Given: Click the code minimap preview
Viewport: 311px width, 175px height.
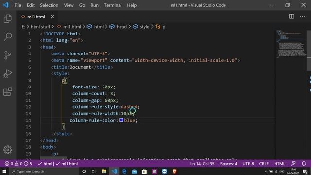Looking at the screenshot, I should 291,44.
